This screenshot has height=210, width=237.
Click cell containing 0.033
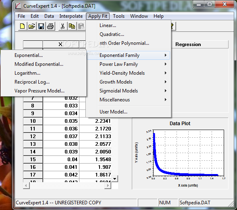tap(61, 105)
